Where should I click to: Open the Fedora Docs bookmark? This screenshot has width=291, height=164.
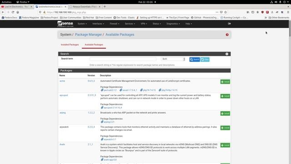coord(10,17)
